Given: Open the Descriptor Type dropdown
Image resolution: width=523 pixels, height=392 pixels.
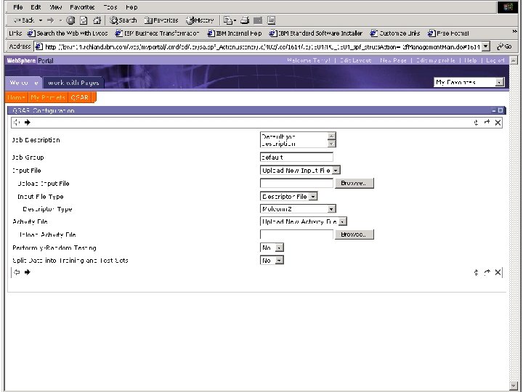Looking at the screenshot, I should tap(298, 208).
